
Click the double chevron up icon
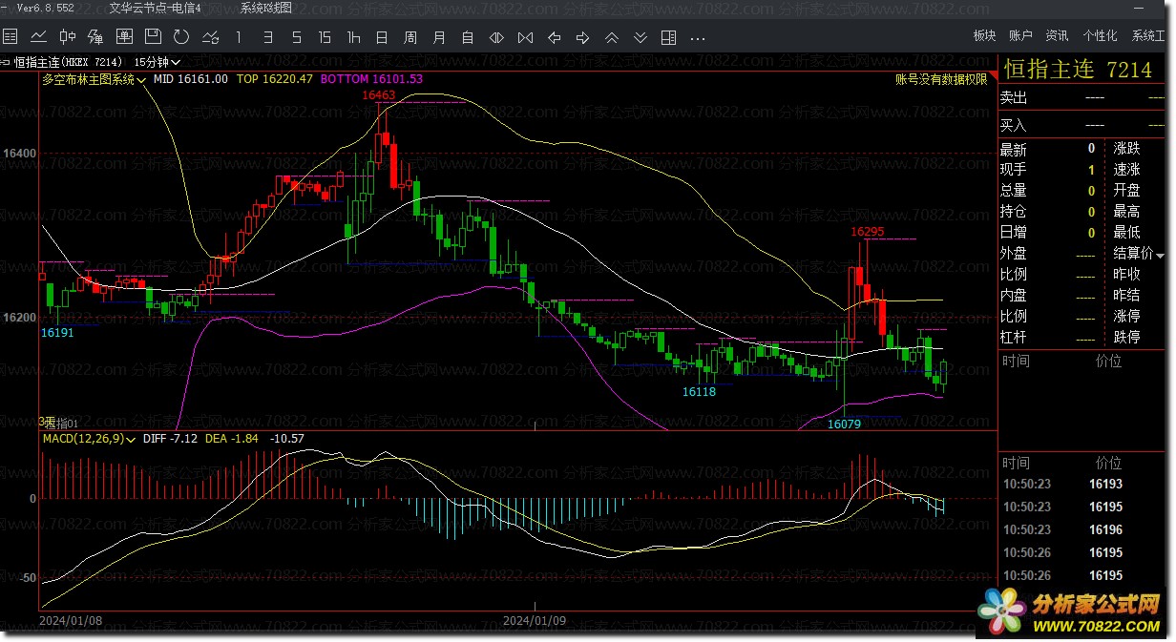(612, 37)
